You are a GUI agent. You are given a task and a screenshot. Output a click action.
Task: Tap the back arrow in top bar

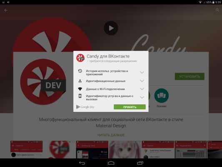click(x=6, y=10)
